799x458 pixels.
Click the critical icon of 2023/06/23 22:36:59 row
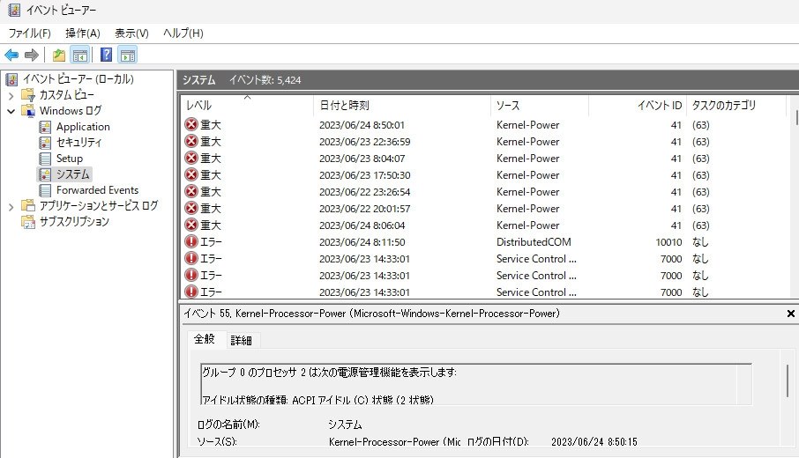coord(191,142)
